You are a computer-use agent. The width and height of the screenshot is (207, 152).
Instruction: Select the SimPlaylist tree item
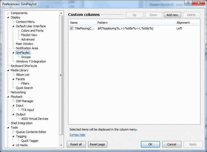pyautogui.click(x=23, y=53)
